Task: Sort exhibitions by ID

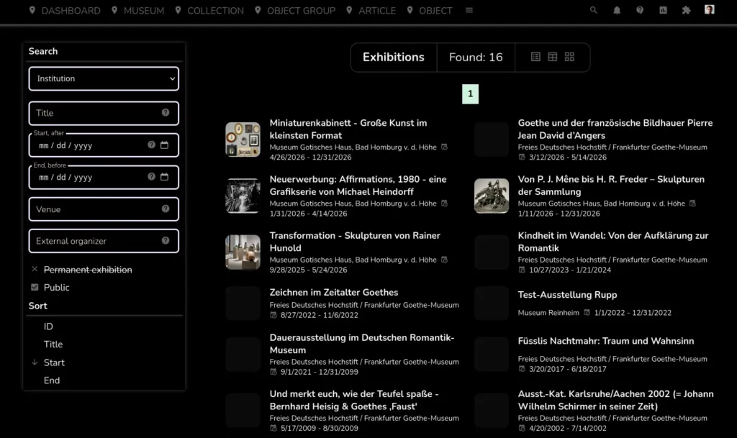Action: [48, 327]
